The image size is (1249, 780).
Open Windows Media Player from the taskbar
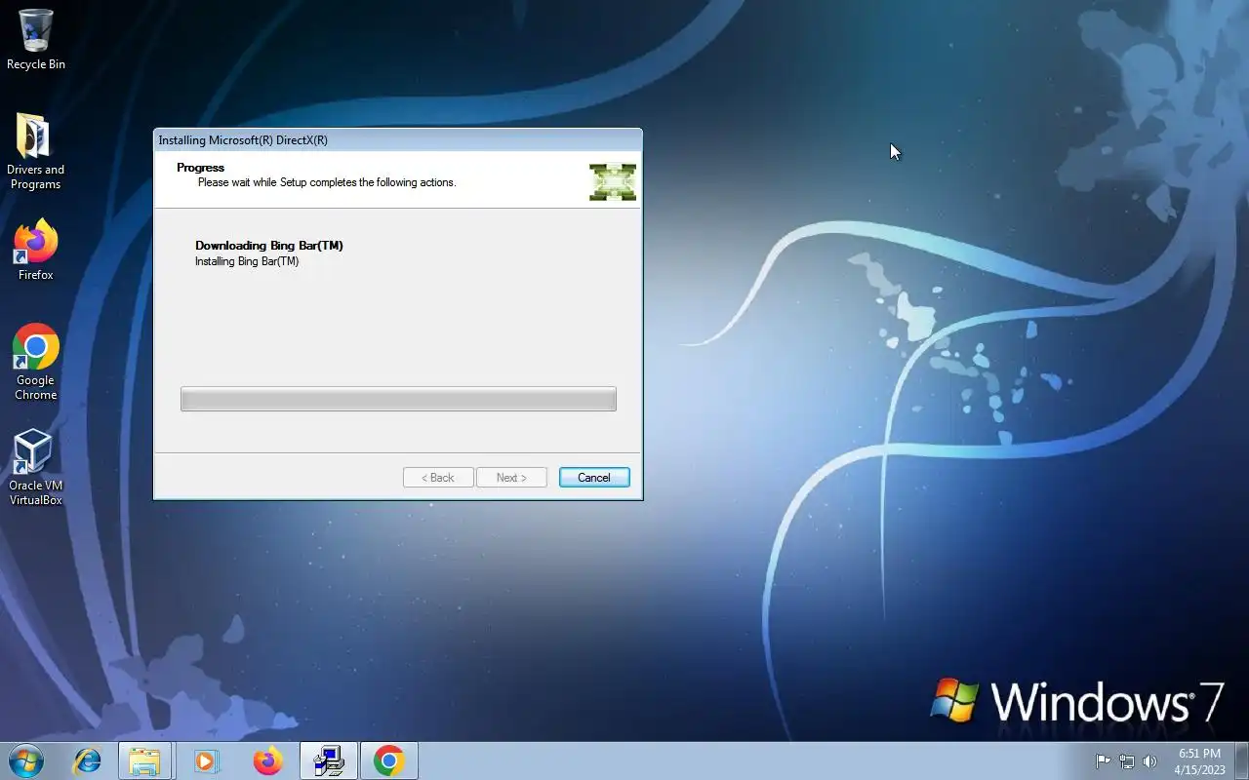[206, 760]
